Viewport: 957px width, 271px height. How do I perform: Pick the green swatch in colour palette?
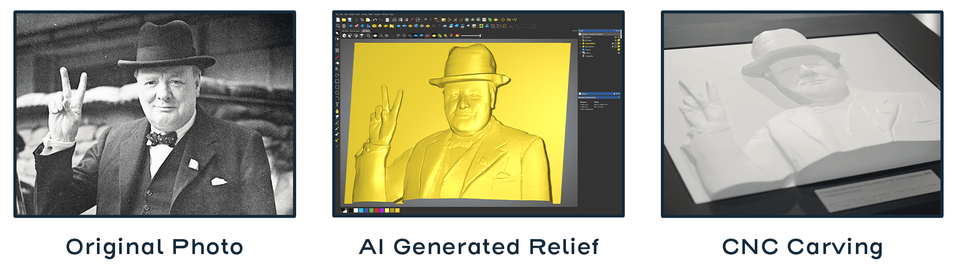coord(371,210)
